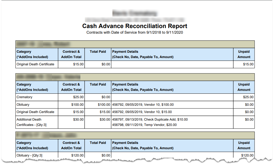Click the Unpaid Amount header in second table

click(x=244, y=87)
